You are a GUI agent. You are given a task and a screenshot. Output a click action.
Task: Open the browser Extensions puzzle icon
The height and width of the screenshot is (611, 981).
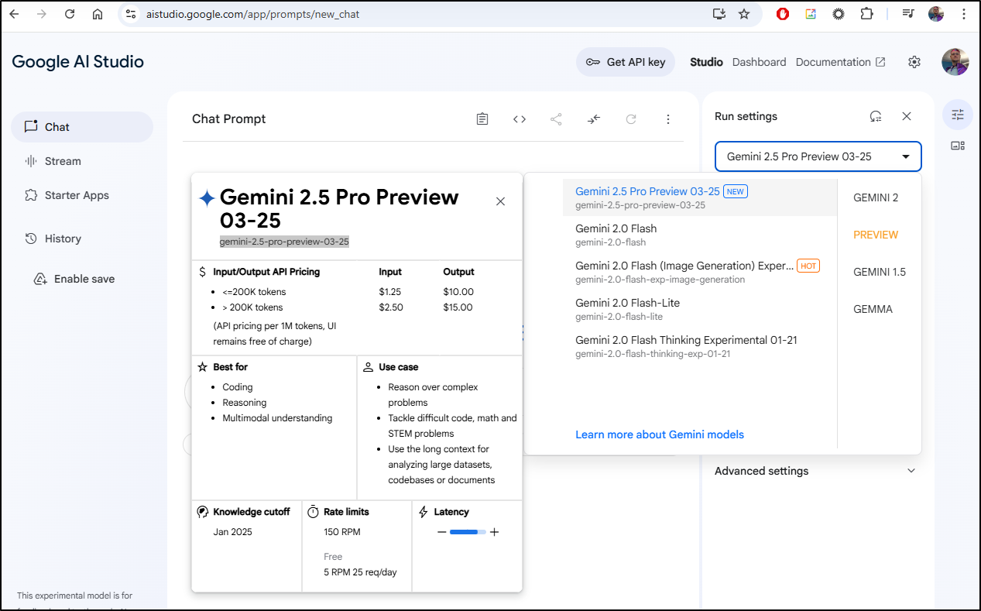point(866,14)
